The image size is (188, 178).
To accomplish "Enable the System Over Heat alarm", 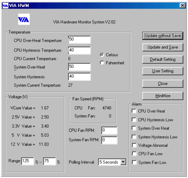I will pos(134,128).
